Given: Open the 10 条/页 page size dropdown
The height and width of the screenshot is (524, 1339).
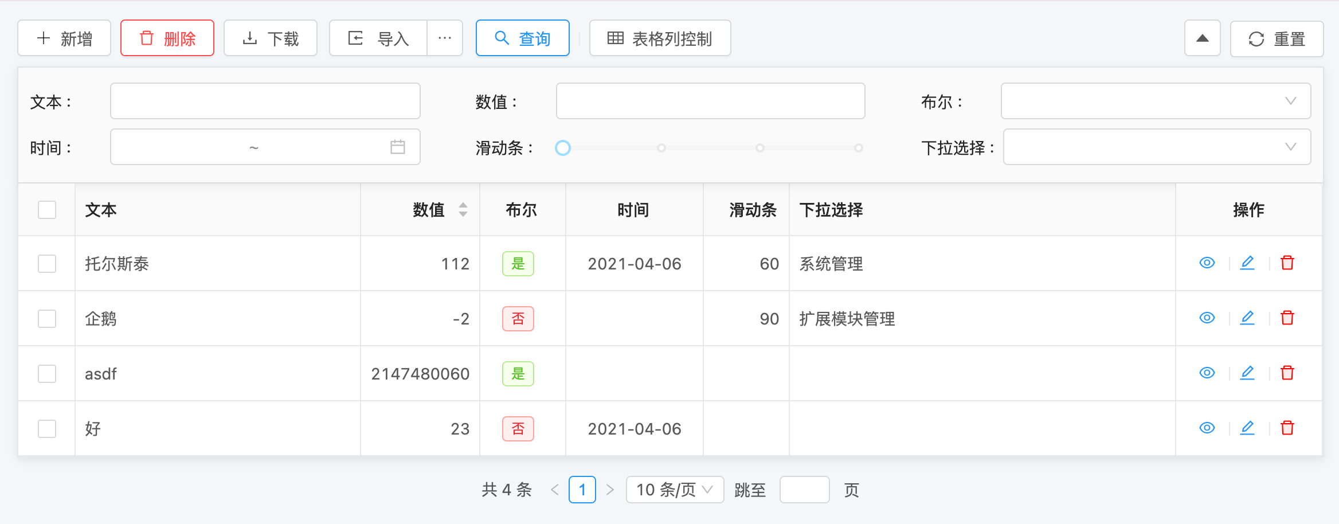Looking at the screenshot, I should point(674,490).
